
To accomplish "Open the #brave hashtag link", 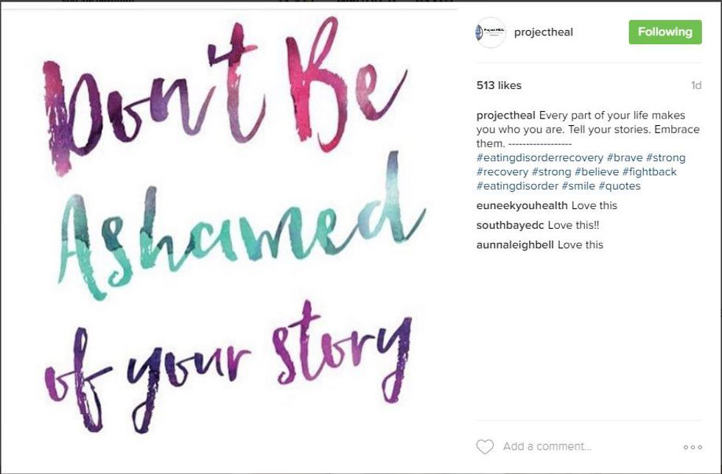I will [x=625, y=158].
